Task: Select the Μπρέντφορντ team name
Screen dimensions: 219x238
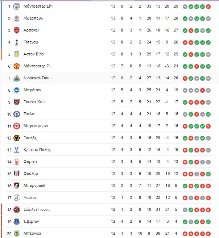Action: coord(36,126)
